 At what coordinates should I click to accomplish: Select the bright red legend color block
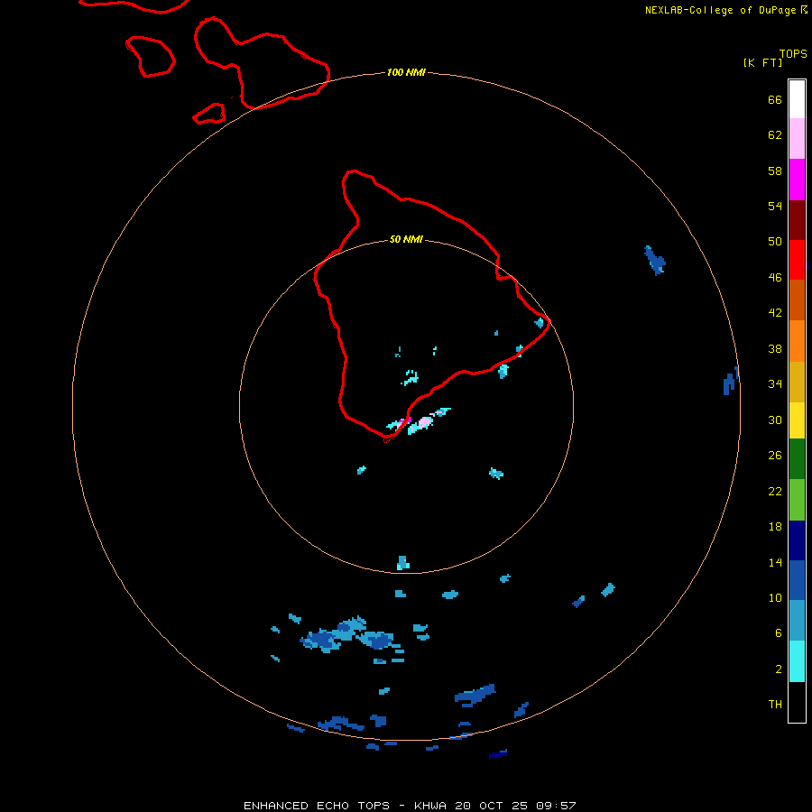[x=797, y=260]
